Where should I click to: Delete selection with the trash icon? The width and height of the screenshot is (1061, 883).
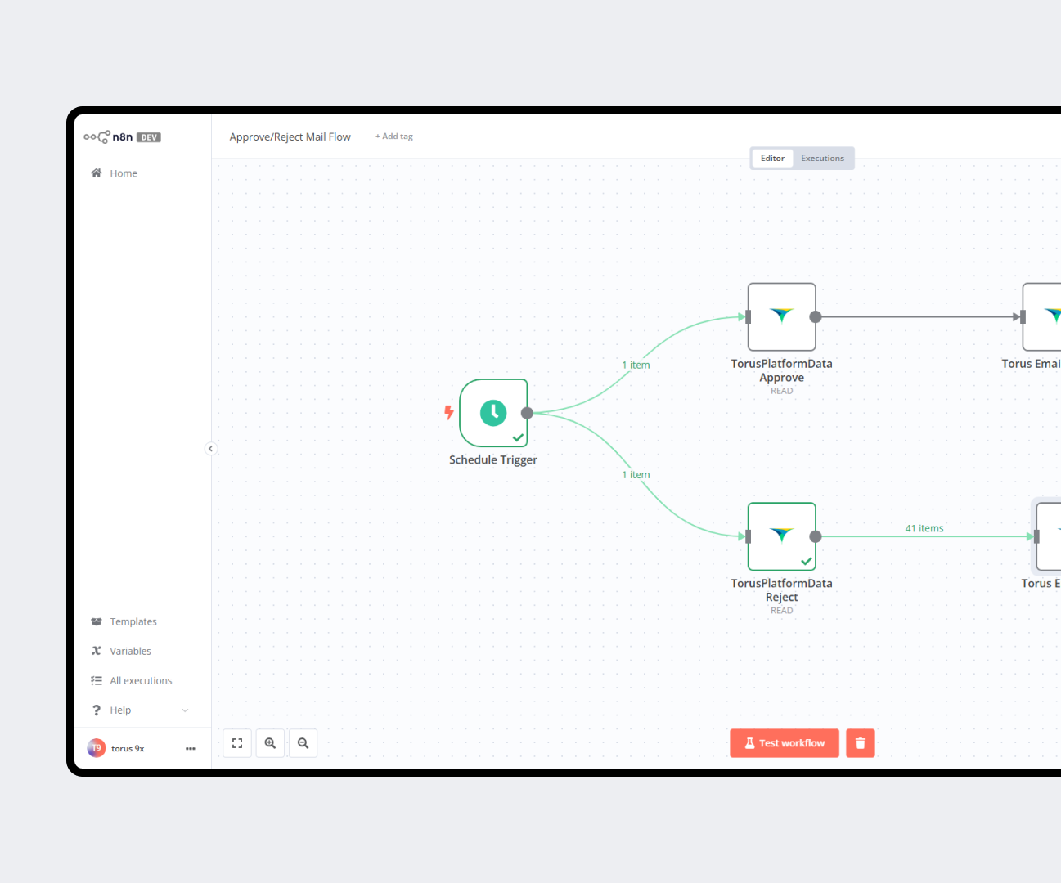point(860,743)
